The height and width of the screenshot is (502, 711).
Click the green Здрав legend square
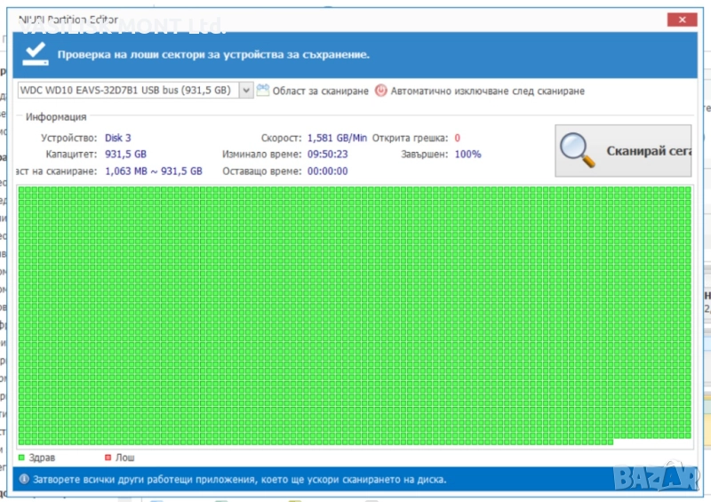pyautogui.click(x=21, y=458)
